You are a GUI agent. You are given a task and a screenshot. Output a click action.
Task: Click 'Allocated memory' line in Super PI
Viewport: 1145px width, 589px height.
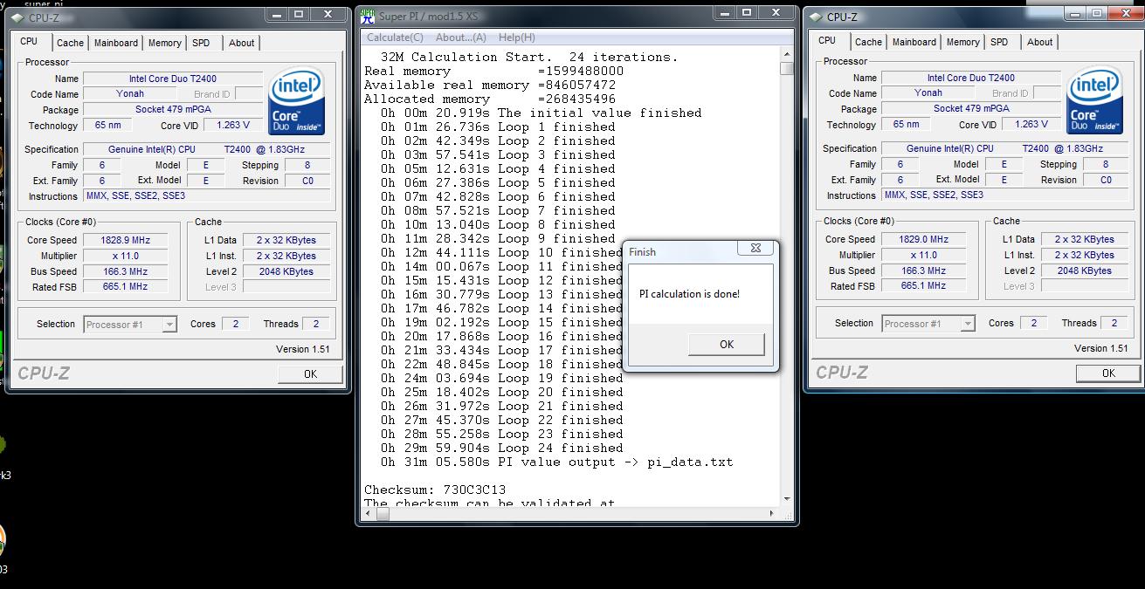[x=490, y=99]
